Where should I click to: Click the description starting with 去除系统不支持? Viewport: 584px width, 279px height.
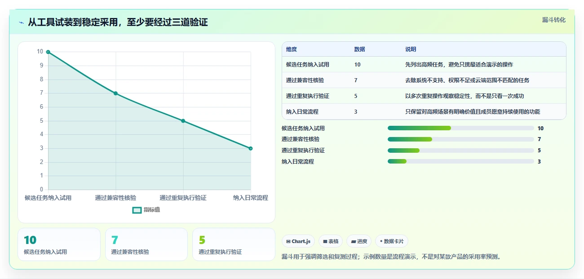[467, 80]
